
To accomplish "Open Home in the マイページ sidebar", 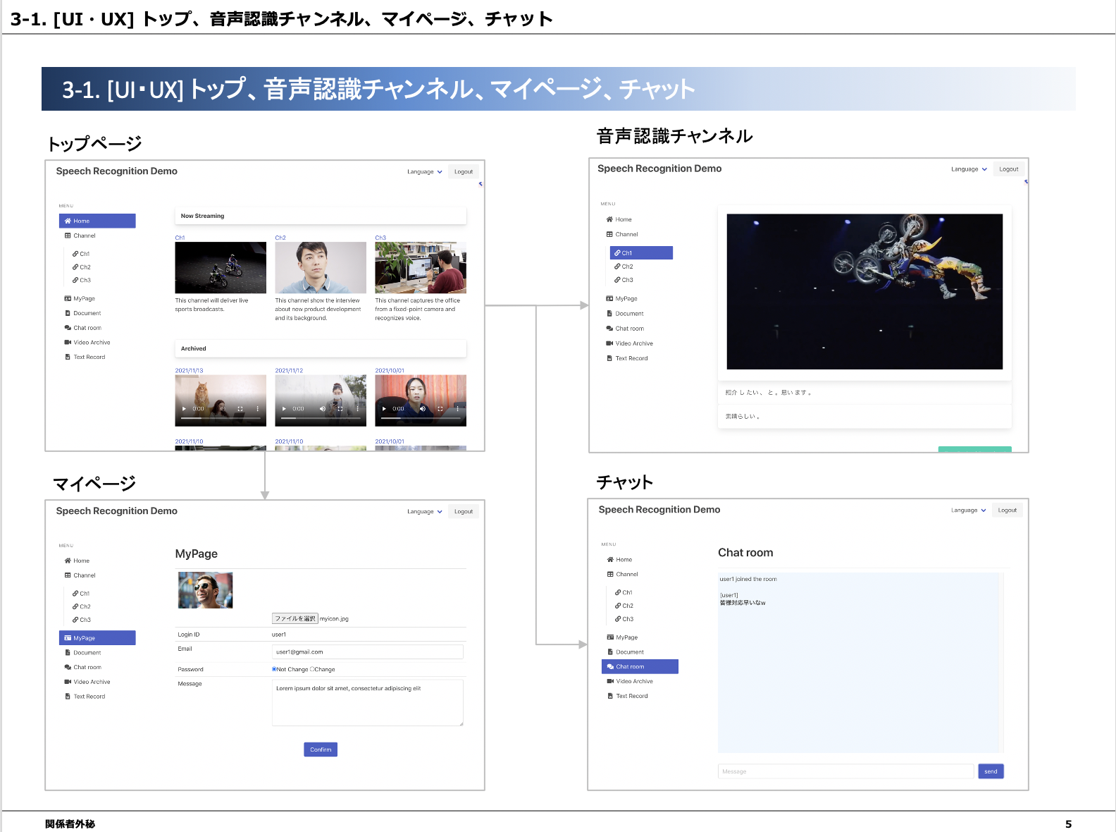I will pyautogui.click(x=77, y=561).
